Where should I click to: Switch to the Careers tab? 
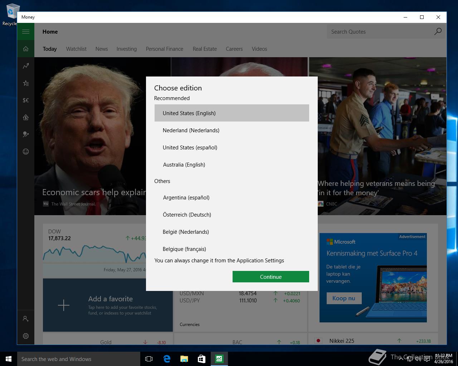(234, 49)
